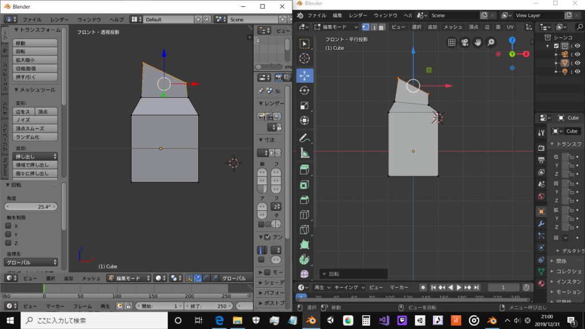
Task: Choose the Annotate pencil tool
Action: point(304,138)
